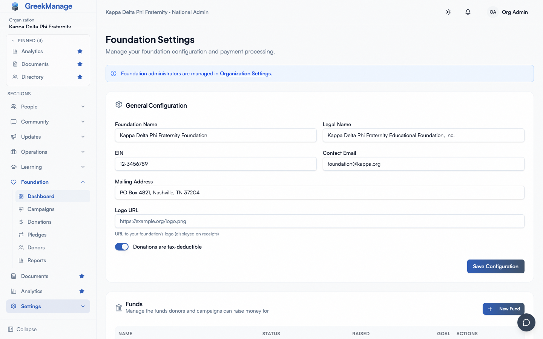Click the General Configuration gear icon
Image resolution: width=543 pixels, height=339 pixels.
tap(119, 104)
